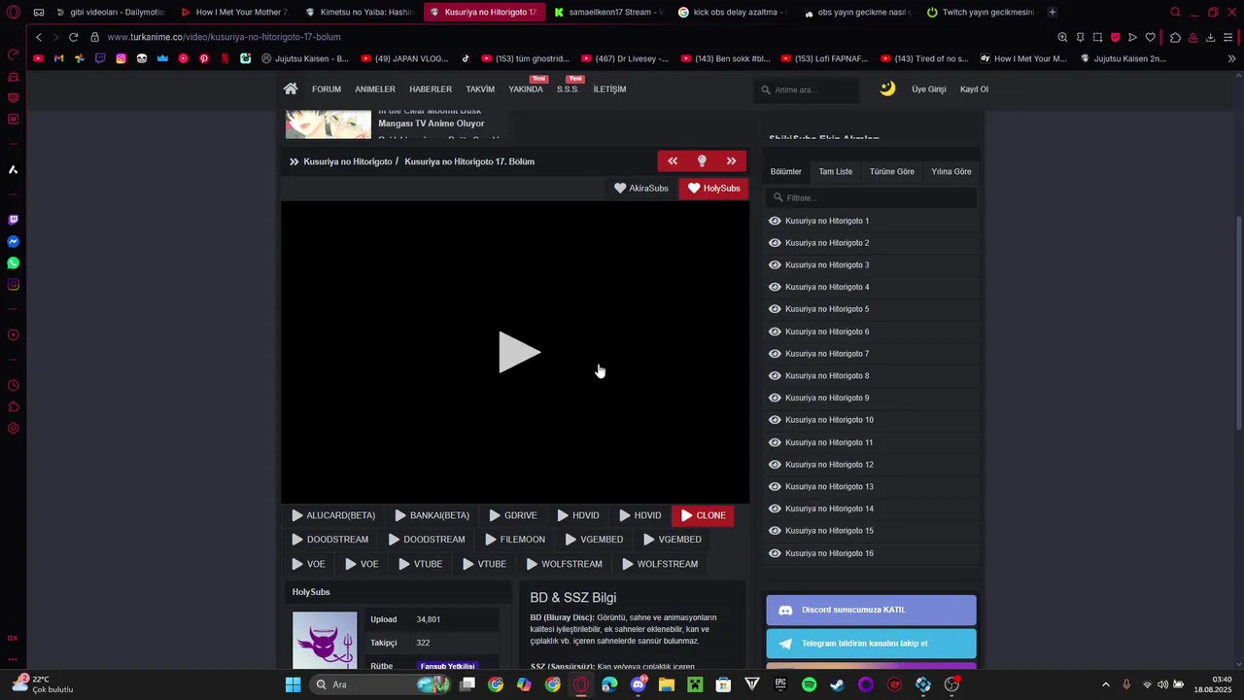Open a new browser tab
The height and width of the screenshot is (700, 1244).
click(x=1053, y=12)
